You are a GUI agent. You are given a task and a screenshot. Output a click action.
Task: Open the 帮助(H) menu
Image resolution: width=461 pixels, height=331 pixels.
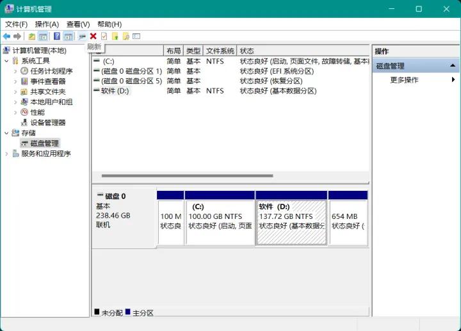(109, 24)
